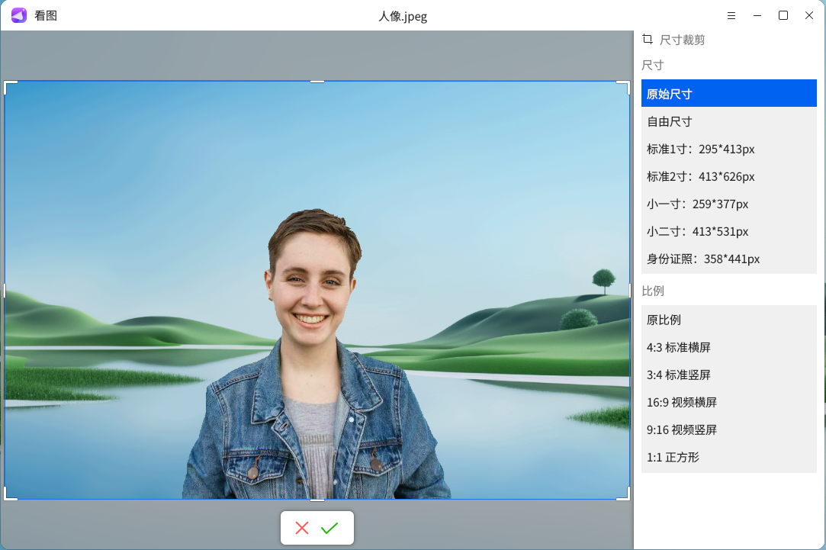826x550 pixels.
Task: Click the image viewer app logo
Action: pos(19,15)
